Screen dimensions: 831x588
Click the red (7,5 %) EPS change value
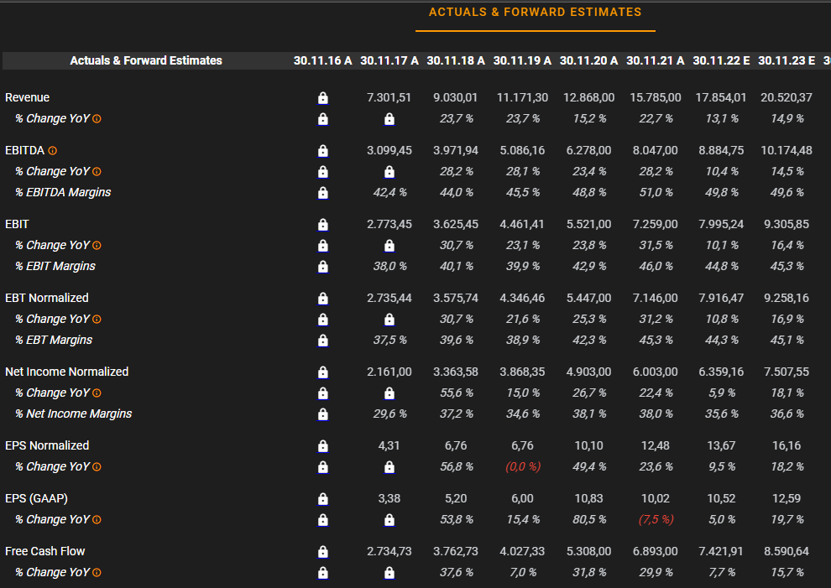[x=656, y=520]
